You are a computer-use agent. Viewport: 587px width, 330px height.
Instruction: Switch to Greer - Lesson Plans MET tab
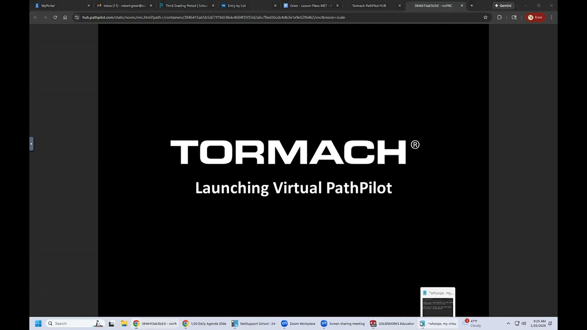click(311, 5)
